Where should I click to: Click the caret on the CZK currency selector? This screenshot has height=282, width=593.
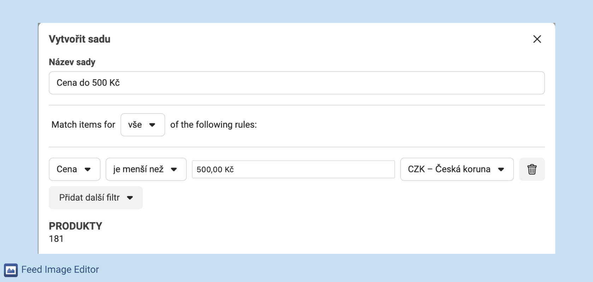501,170
